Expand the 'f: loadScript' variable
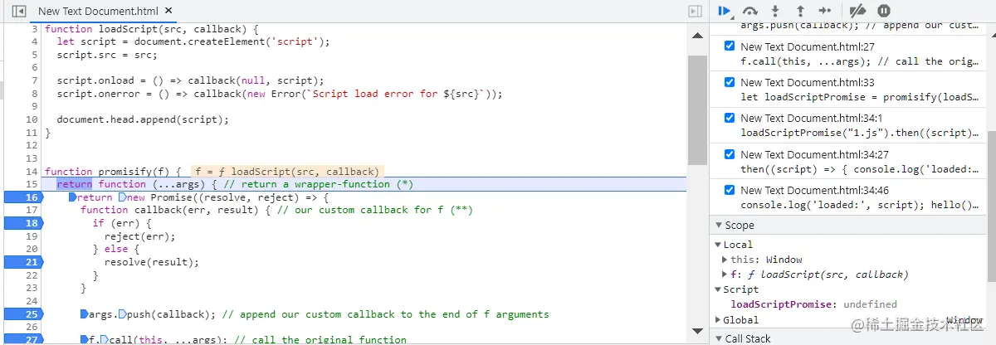The image size is (996, 345). (726, 275)
